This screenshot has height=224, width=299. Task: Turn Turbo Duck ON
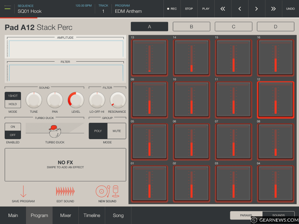click(x=13, y=127)
